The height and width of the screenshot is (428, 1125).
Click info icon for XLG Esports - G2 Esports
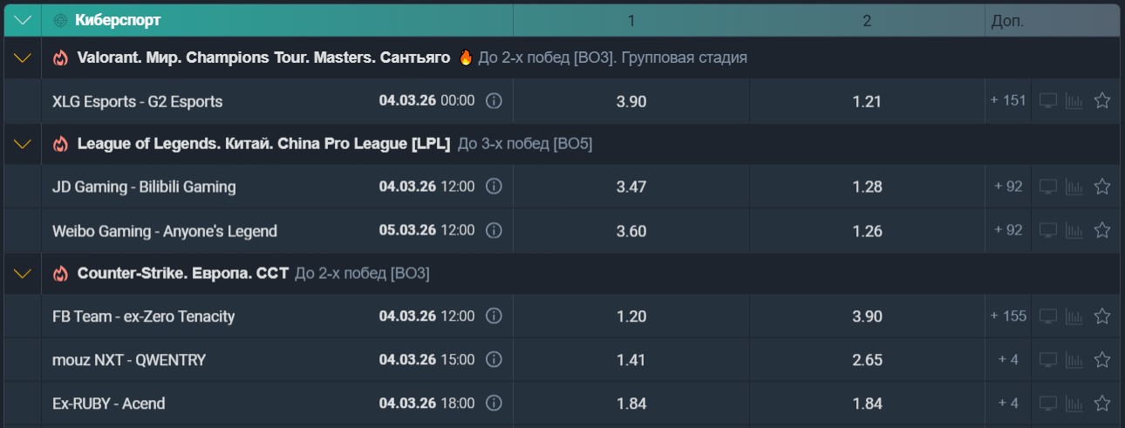pyautogui.click(x=494, y=101)
